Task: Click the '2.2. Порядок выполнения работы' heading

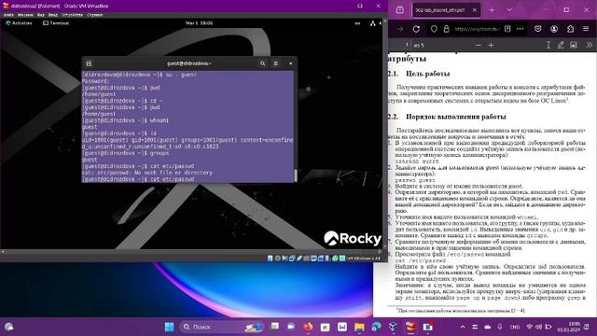Action: 447,117
